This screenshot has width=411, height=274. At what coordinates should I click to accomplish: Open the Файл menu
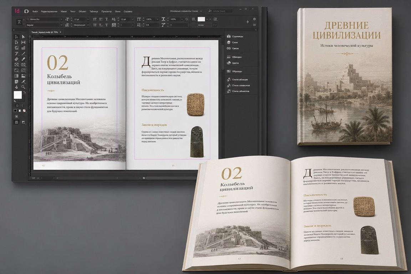(35, 11)
